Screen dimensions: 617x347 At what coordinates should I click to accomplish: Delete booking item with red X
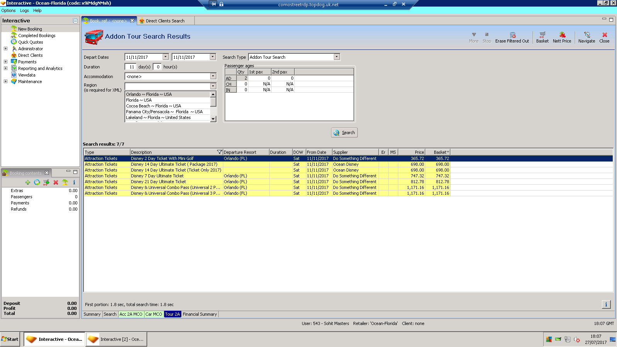56,182
